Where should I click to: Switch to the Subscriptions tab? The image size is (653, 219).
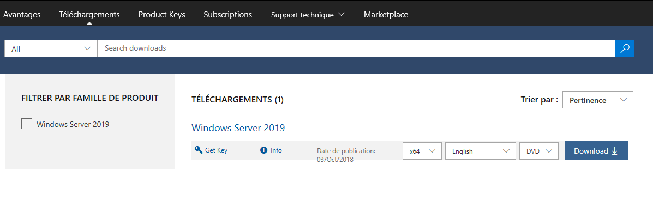click(227, 15)
